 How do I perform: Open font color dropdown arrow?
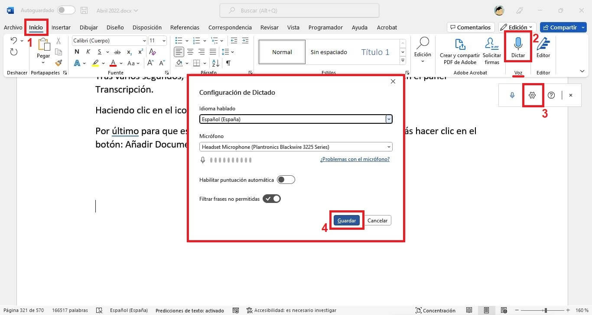[121, 63]
